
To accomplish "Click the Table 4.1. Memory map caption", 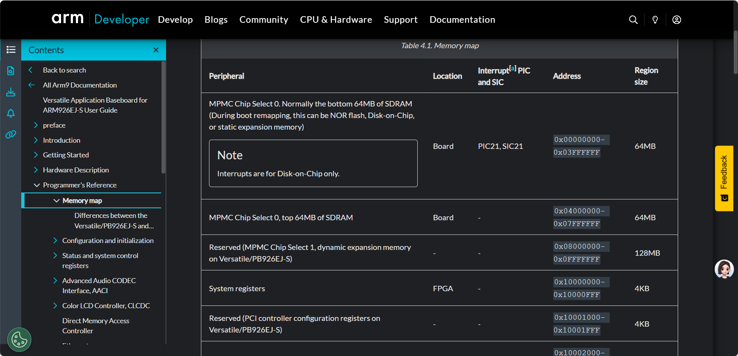I will (440, 46).
